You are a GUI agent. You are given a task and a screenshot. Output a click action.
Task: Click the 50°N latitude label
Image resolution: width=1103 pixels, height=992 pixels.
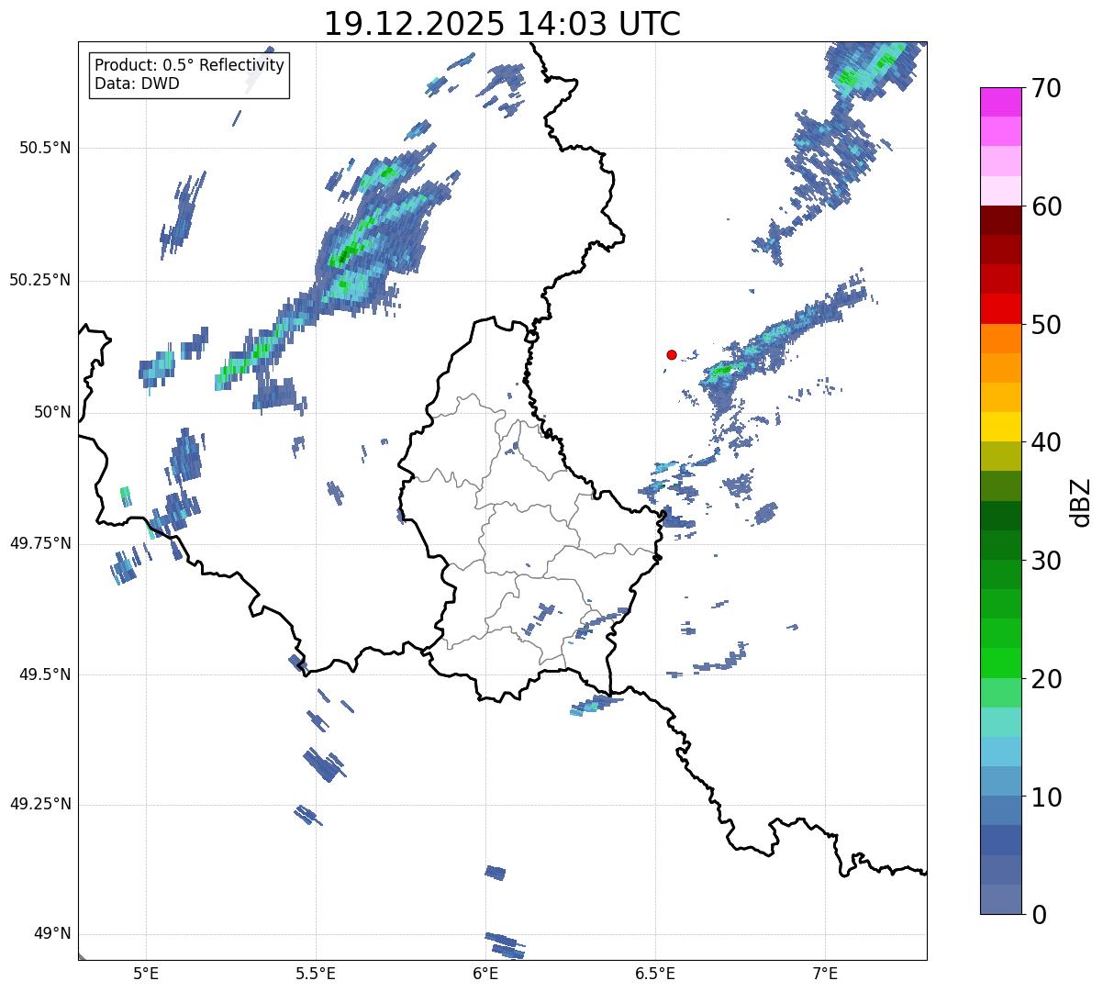(x=52, y=412)
